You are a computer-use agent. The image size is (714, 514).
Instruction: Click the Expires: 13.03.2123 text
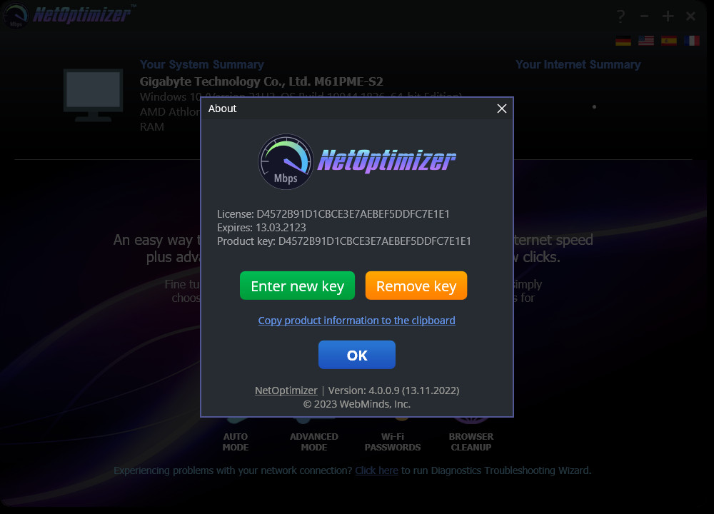[x=261, y=228]
